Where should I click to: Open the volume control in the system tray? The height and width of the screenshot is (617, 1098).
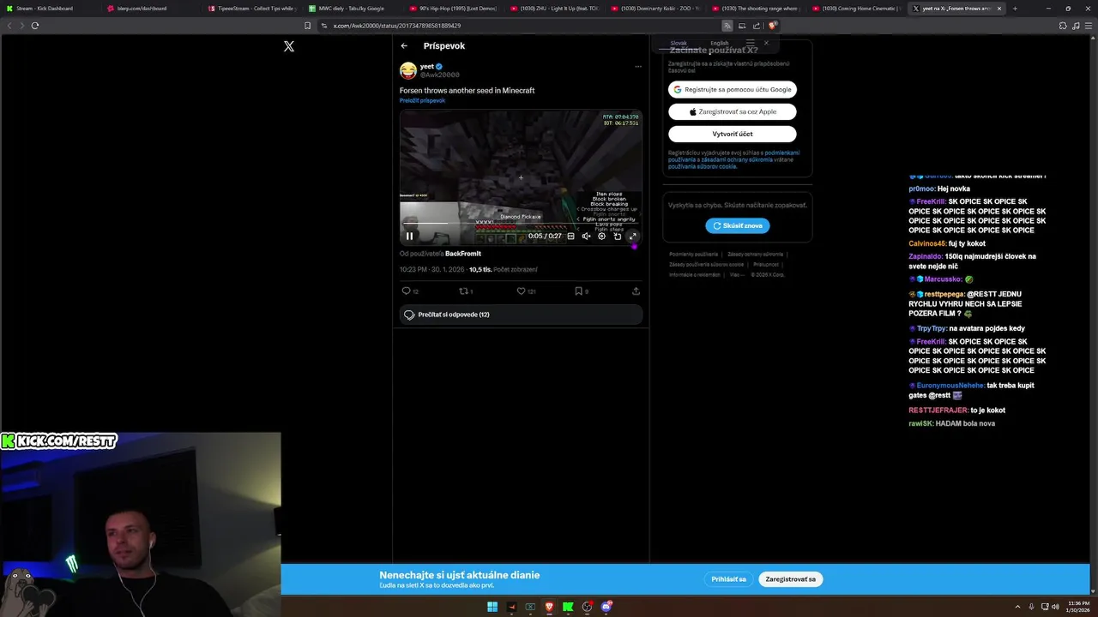pyautogui.click(x=1054, y=608)
